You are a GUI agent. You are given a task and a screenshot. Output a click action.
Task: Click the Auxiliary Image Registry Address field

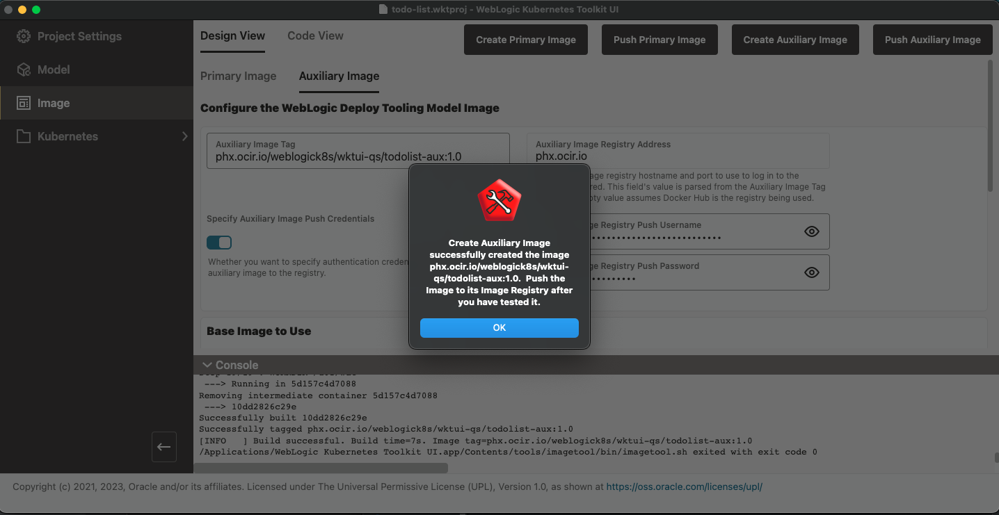click(678, 151)
